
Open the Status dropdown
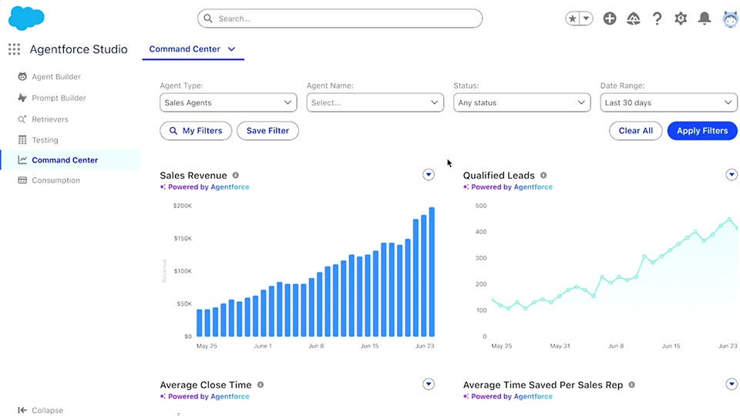coord(522,102)
